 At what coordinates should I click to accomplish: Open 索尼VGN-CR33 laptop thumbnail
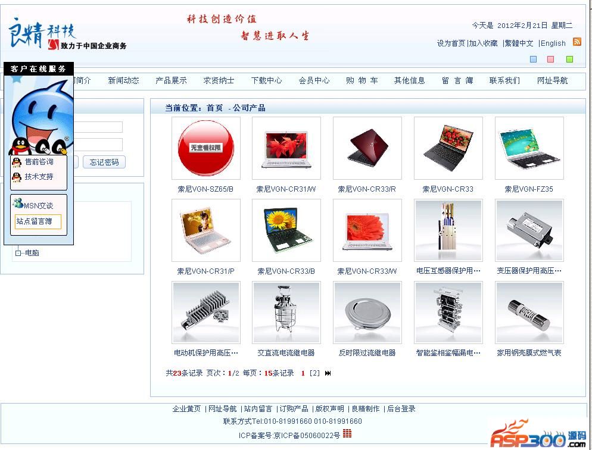(448, 148)
